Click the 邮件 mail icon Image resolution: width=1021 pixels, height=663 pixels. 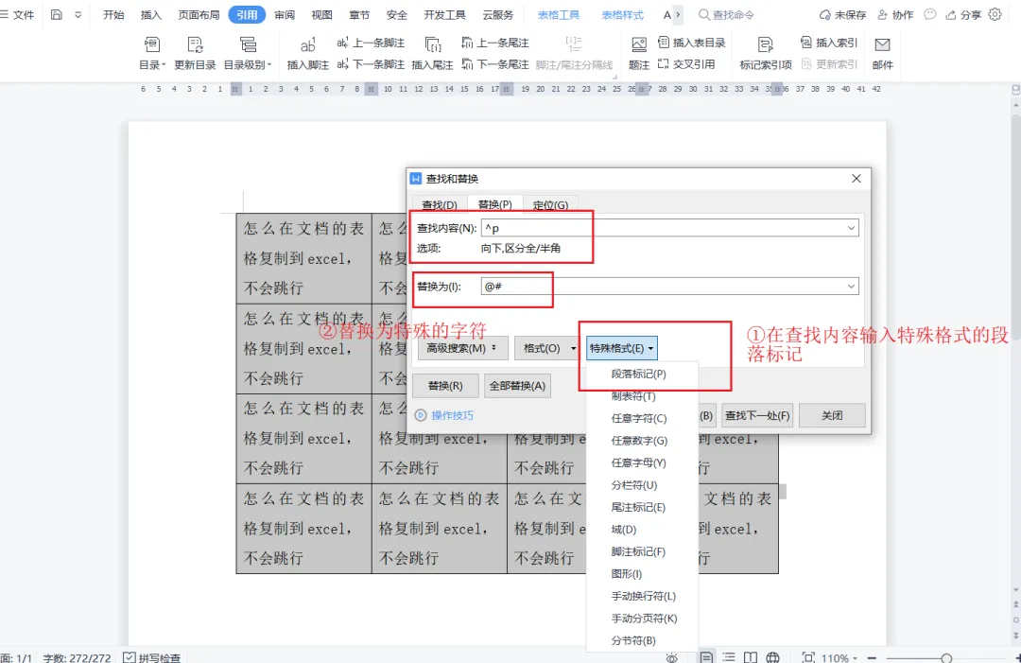click(x=882, y=45)
